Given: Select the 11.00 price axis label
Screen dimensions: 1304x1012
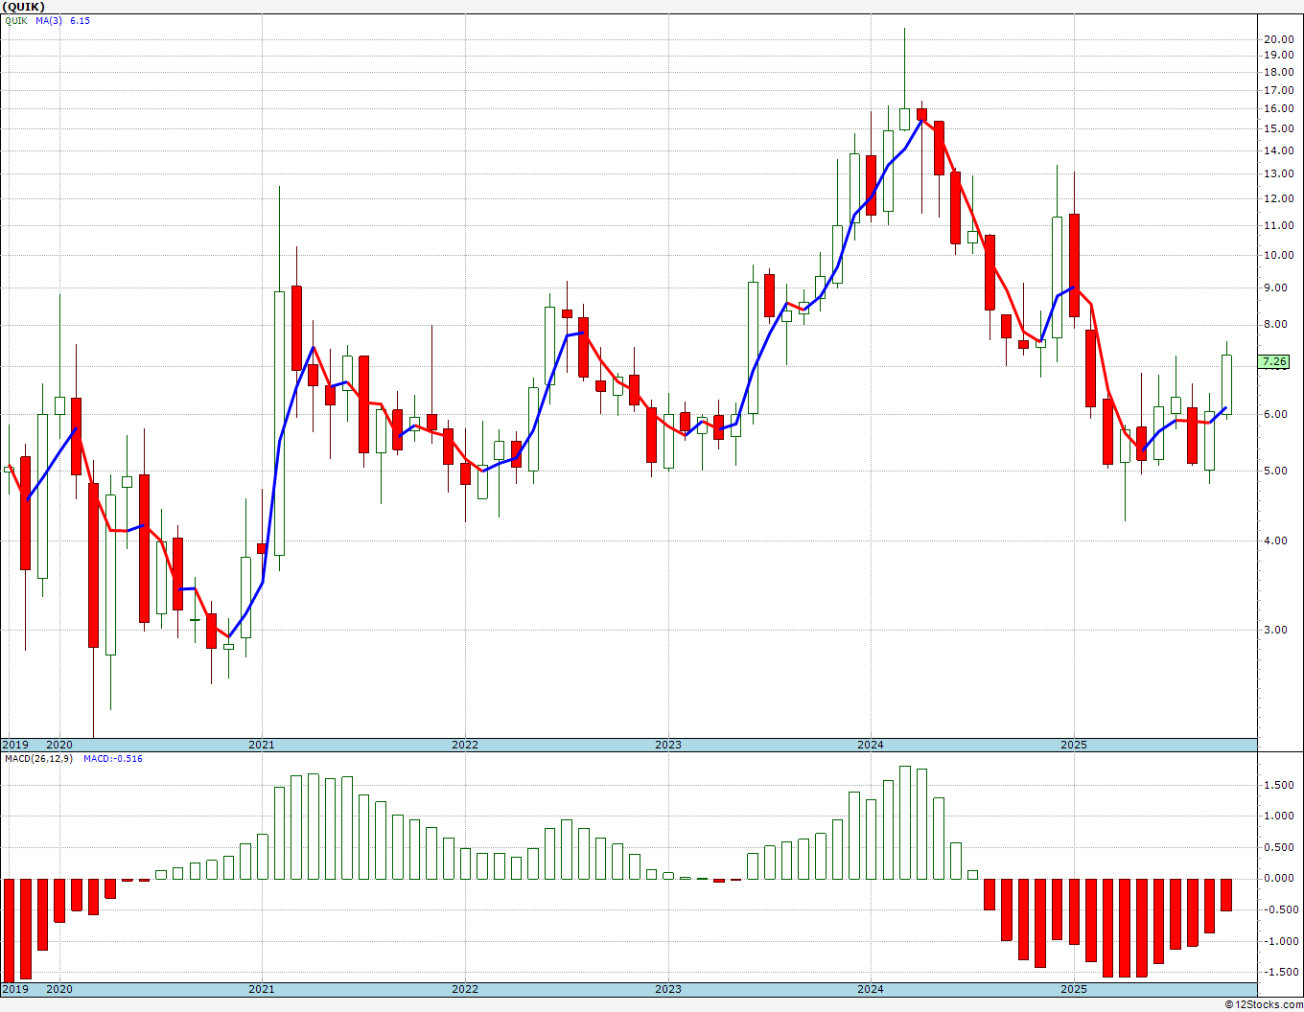Looking at the screenshot, I should 1279,225.
